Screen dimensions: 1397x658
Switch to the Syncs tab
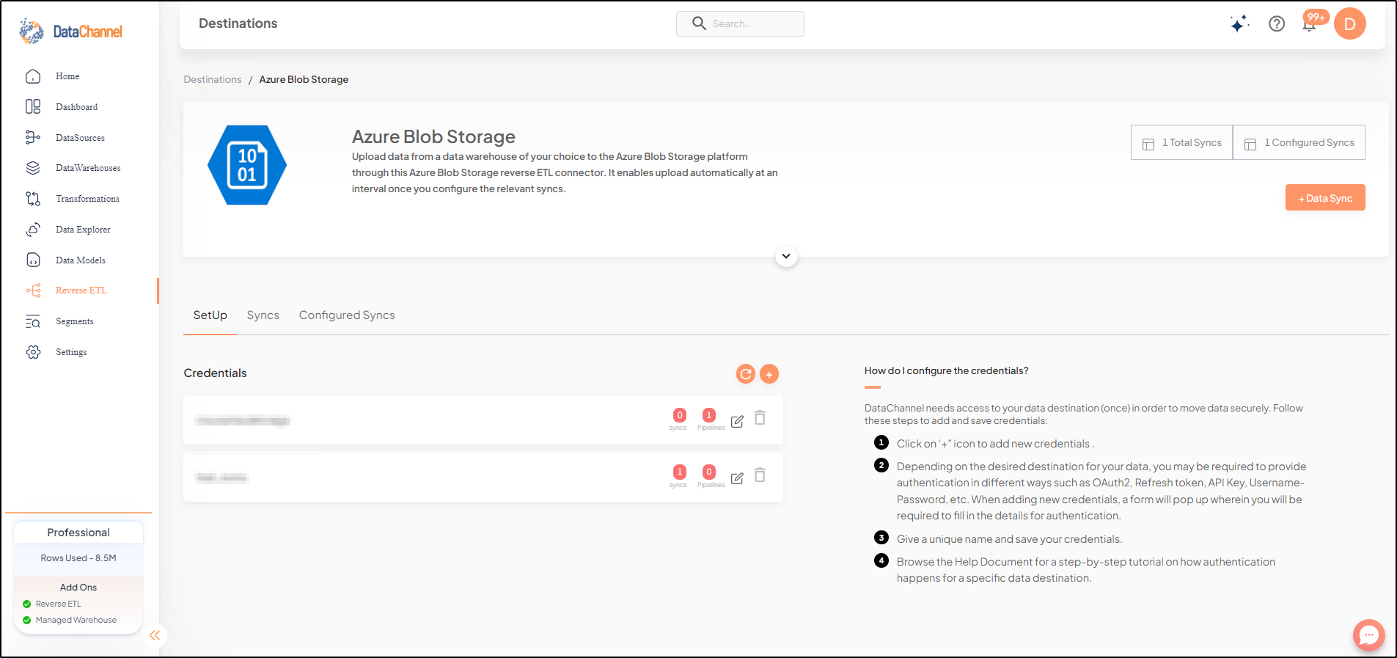pos(263,315)
